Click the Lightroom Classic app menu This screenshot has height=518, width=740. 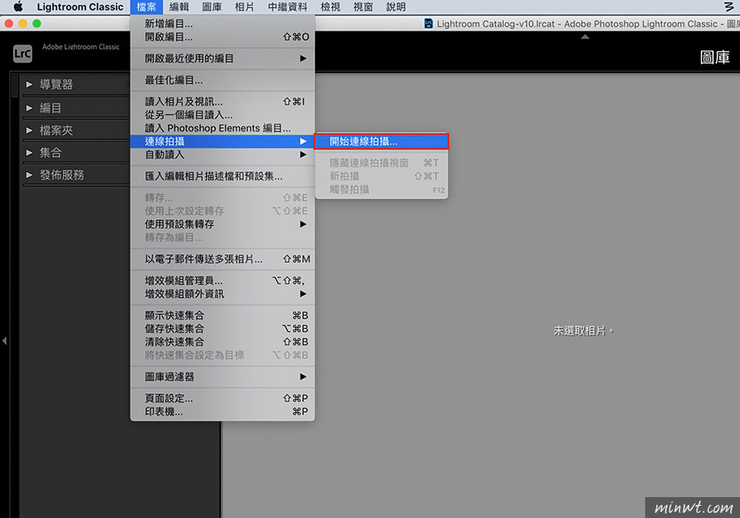(x=80, y=7)
